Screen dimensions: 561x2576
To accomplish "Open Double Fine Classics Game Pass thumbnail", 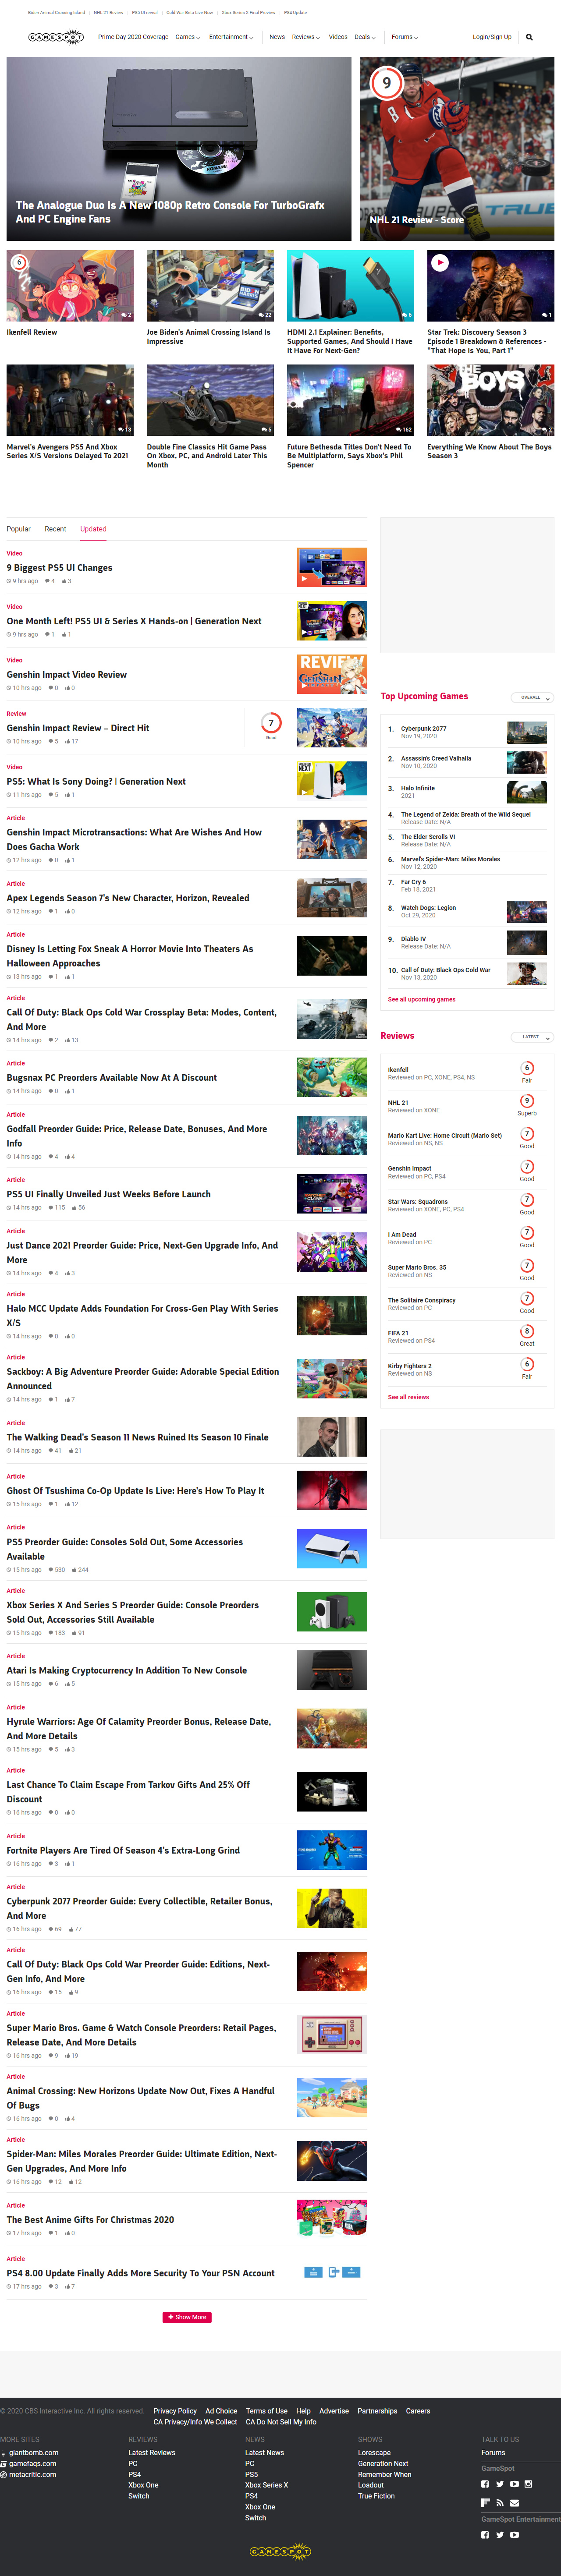I will click(x=210, y=400).
